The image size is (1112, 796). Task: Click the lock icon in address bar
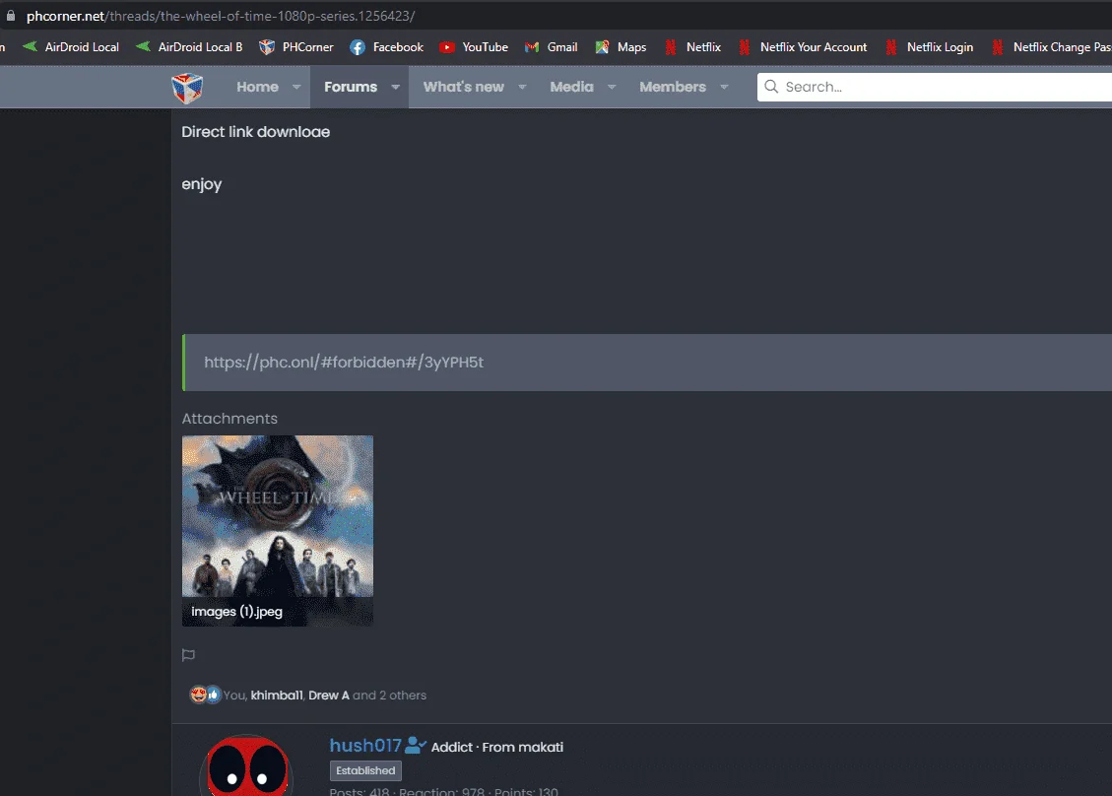tap(11, 15)
